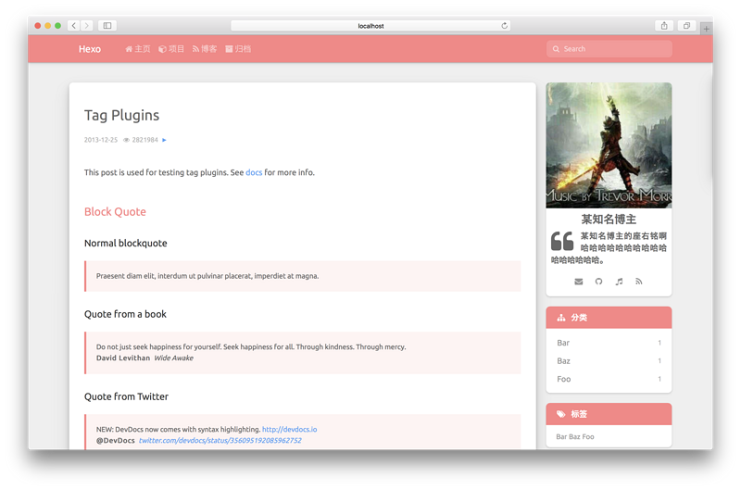Click the blogger avatar image
This screenshot has height=490, width=741.
[x=609, y=145]
